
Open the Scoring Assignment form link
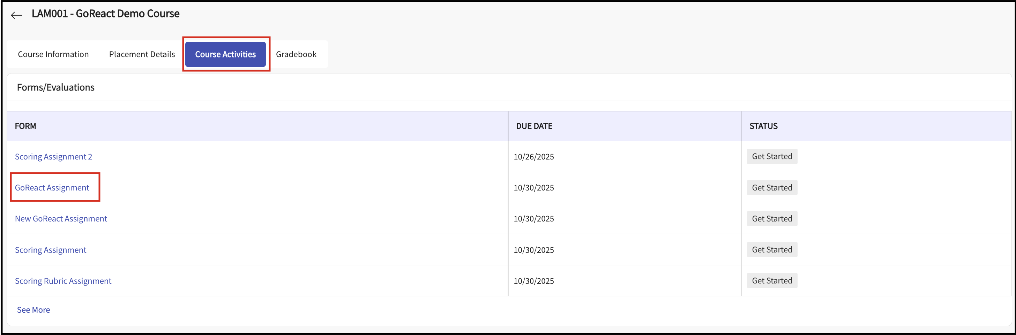[51, 250]
